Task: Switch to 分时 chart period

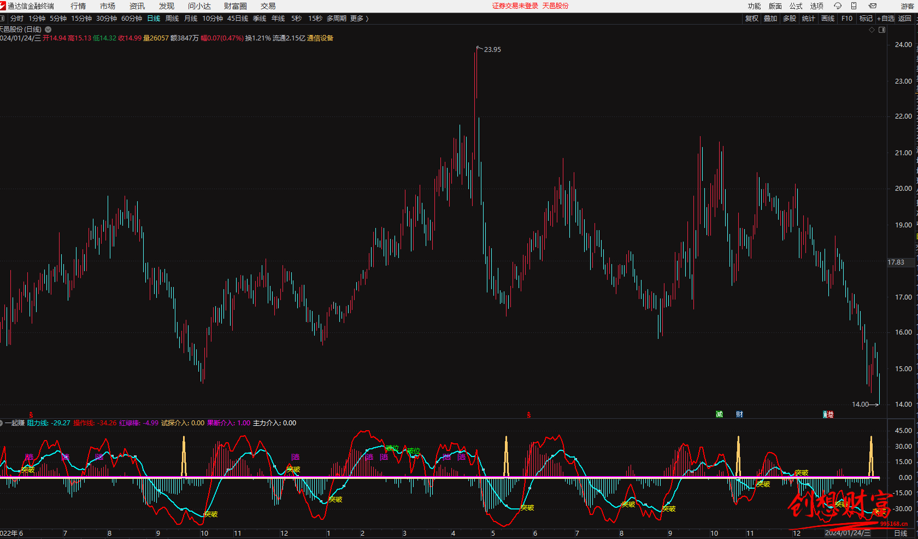Action: click(17, 18)
